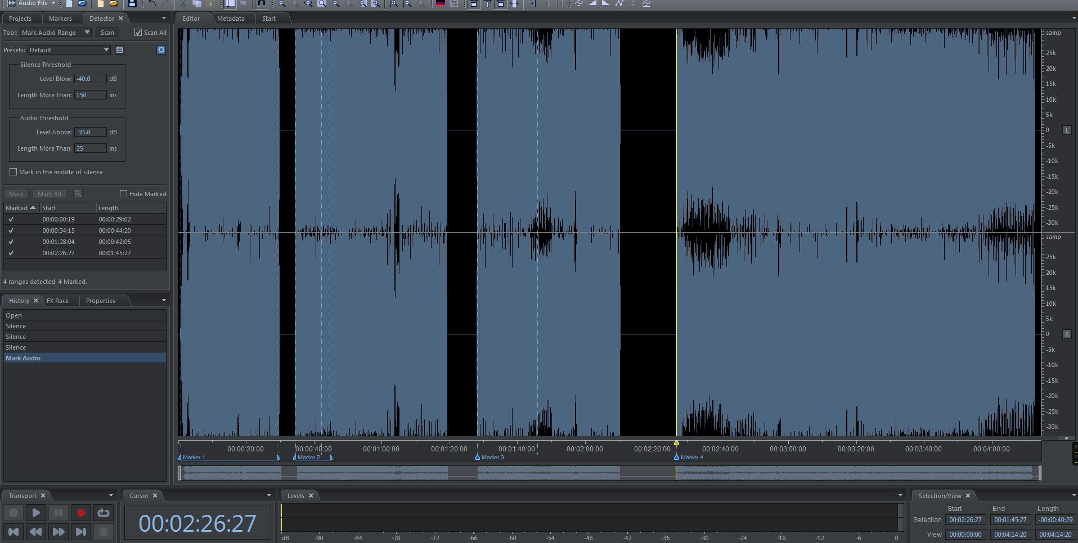The image size is (1078, 543).
Task: Switch to the Markers tab
Action: pos(60,19)
